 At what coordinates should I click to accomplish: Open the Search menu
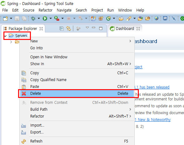81,10
